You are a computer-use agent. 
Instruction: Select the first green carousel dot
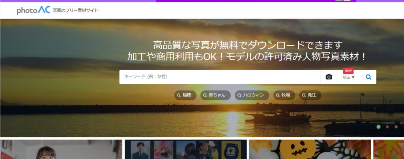(378, 127)
